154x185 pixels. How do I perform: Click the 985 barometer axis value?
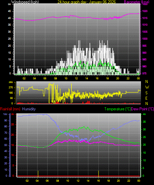(144, 59)
